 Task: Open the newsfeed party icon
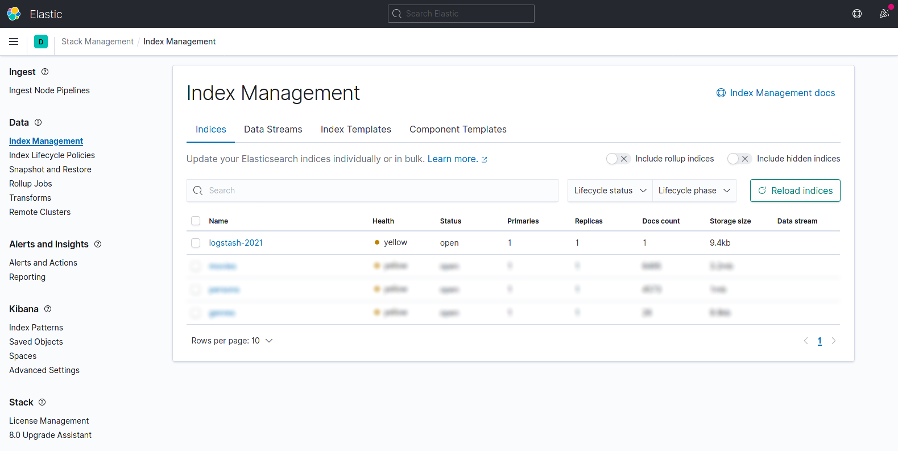click(x=884, y=14)
